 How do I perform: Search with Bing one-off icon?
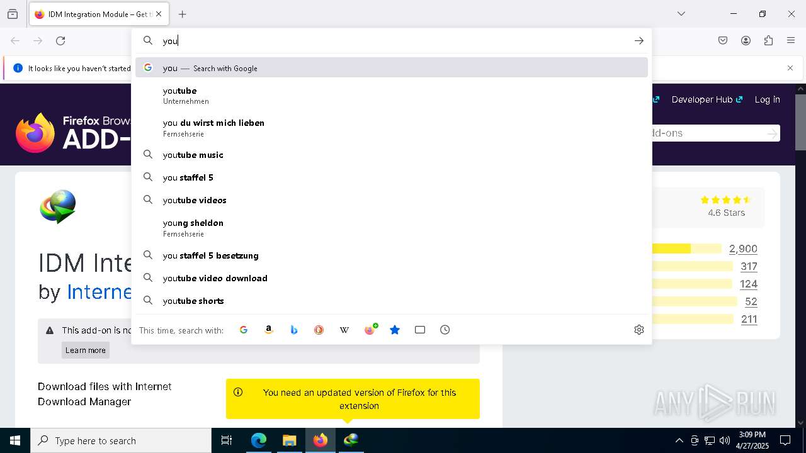tap(294, 330)
